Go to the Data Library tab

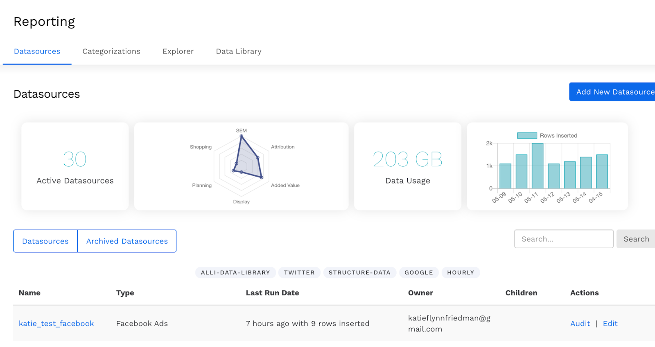pyautogui.click(x=238, y=51)
